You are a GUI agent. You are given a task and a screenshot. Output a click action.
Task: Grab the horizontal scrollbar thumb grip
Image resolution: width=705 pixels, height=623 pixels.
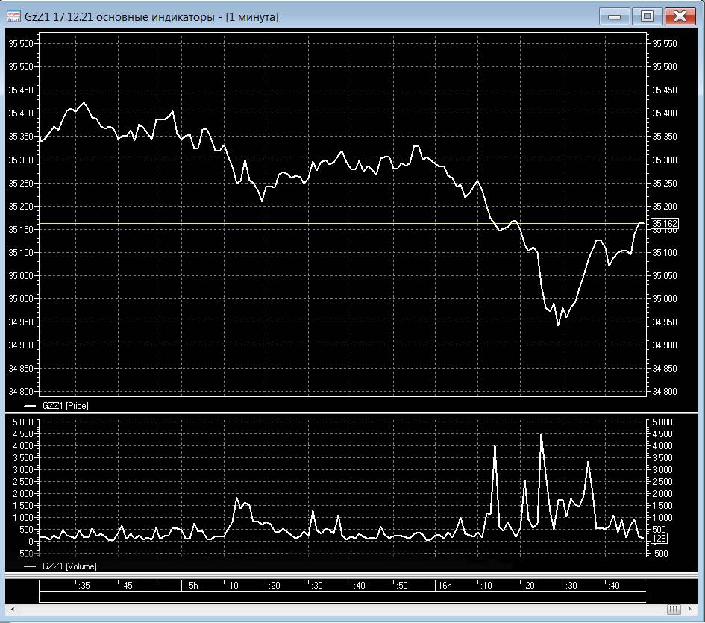(674, 609)
